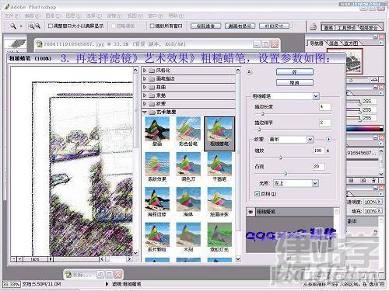
Task: Enable 调整窗口大小以满屏显示 checkbox
Action: click(x=51, y=26)
